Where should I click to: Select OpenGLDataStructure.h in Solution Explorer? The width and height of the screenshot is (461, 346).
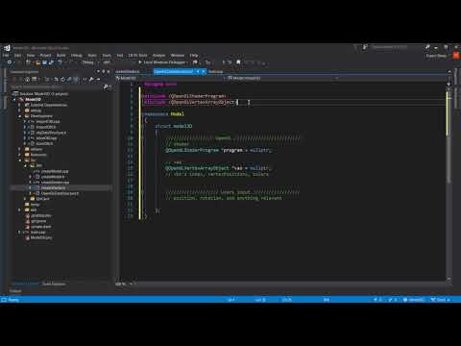[x=60, y=193]
